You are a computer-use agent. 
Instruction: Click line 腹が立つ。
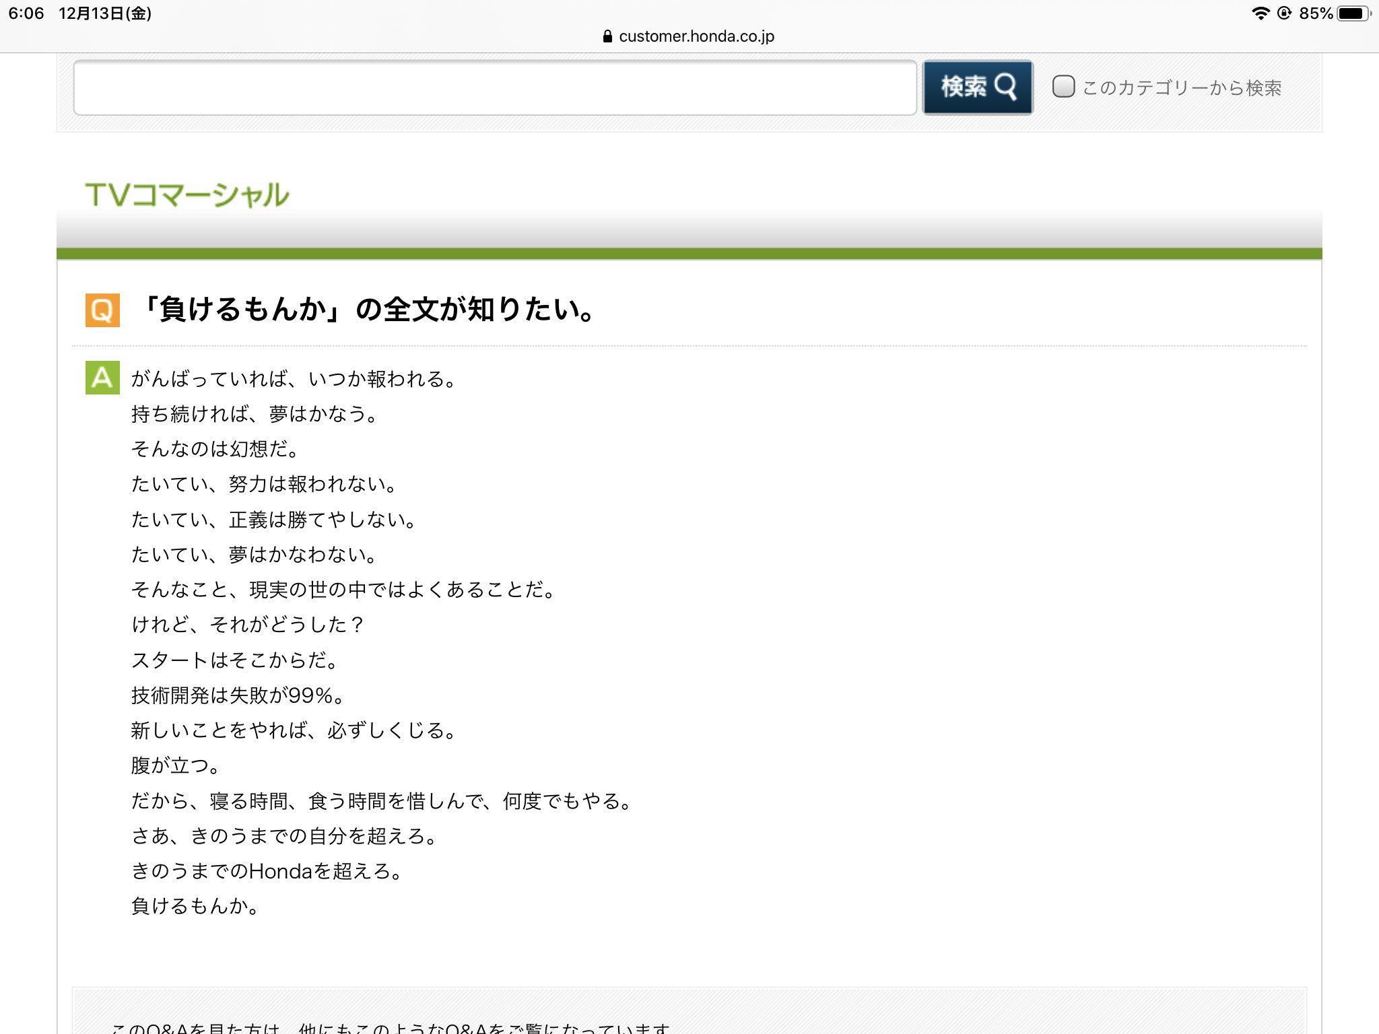(x=176, y=765)
